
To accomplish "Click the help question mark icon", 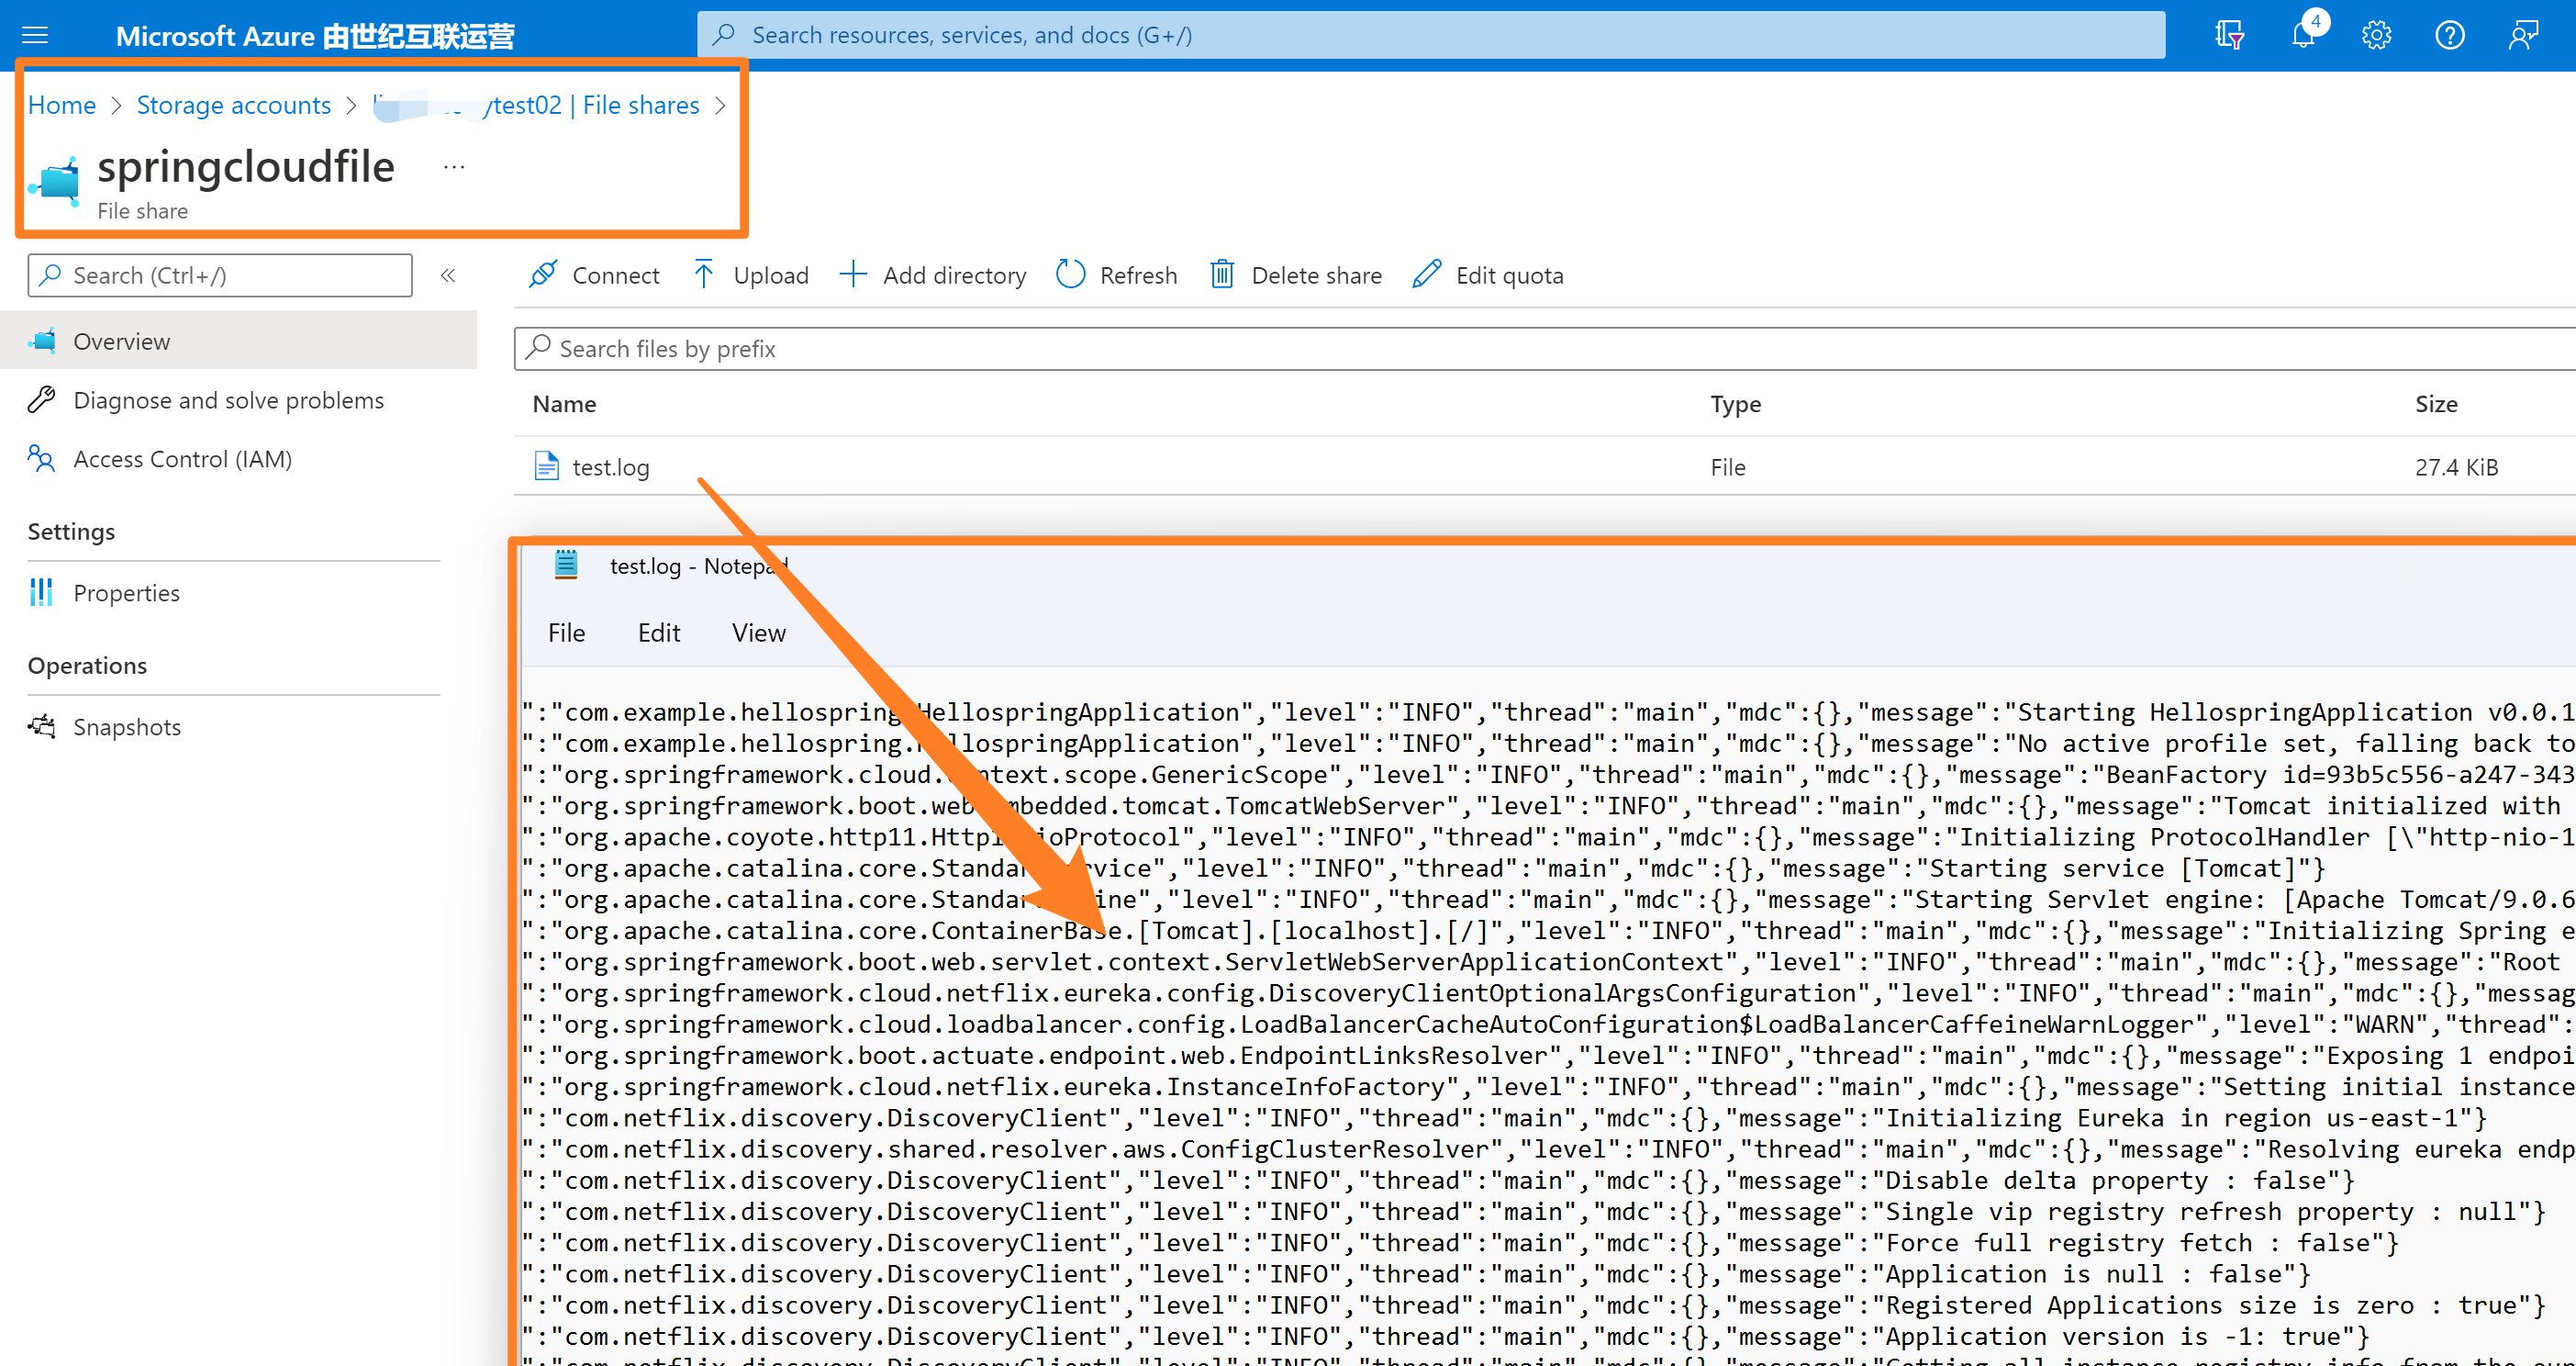I will 2449,36.
